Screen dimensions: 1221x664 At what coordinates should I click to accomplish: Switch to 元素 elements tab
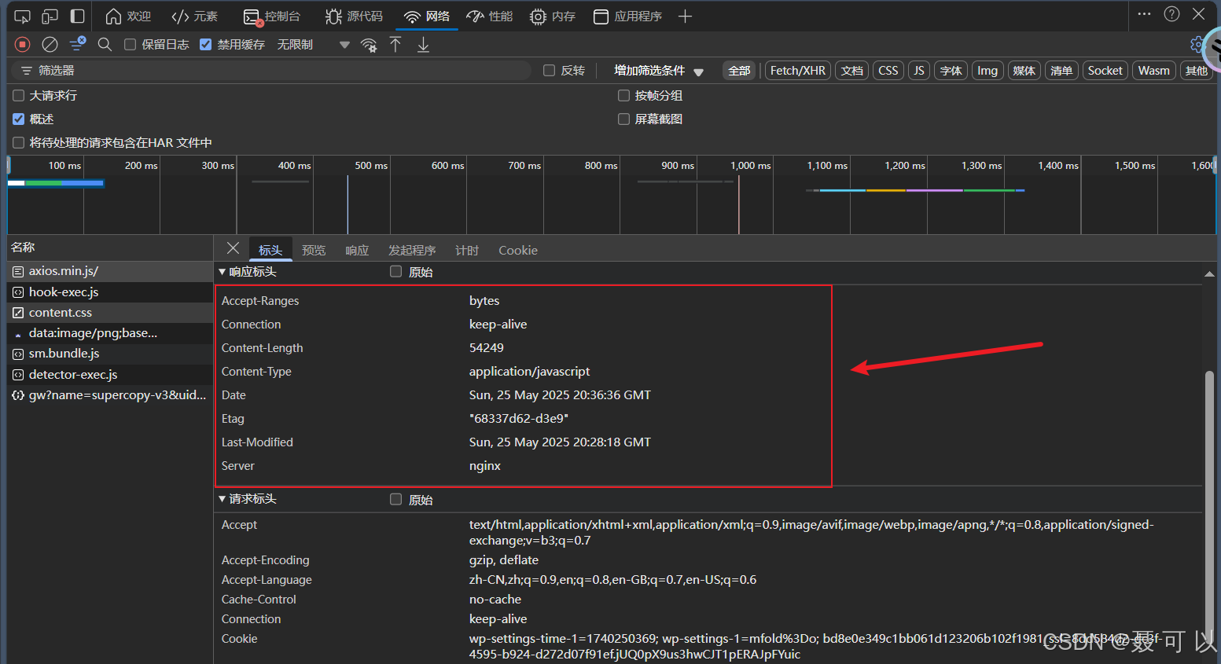[194, 17]
